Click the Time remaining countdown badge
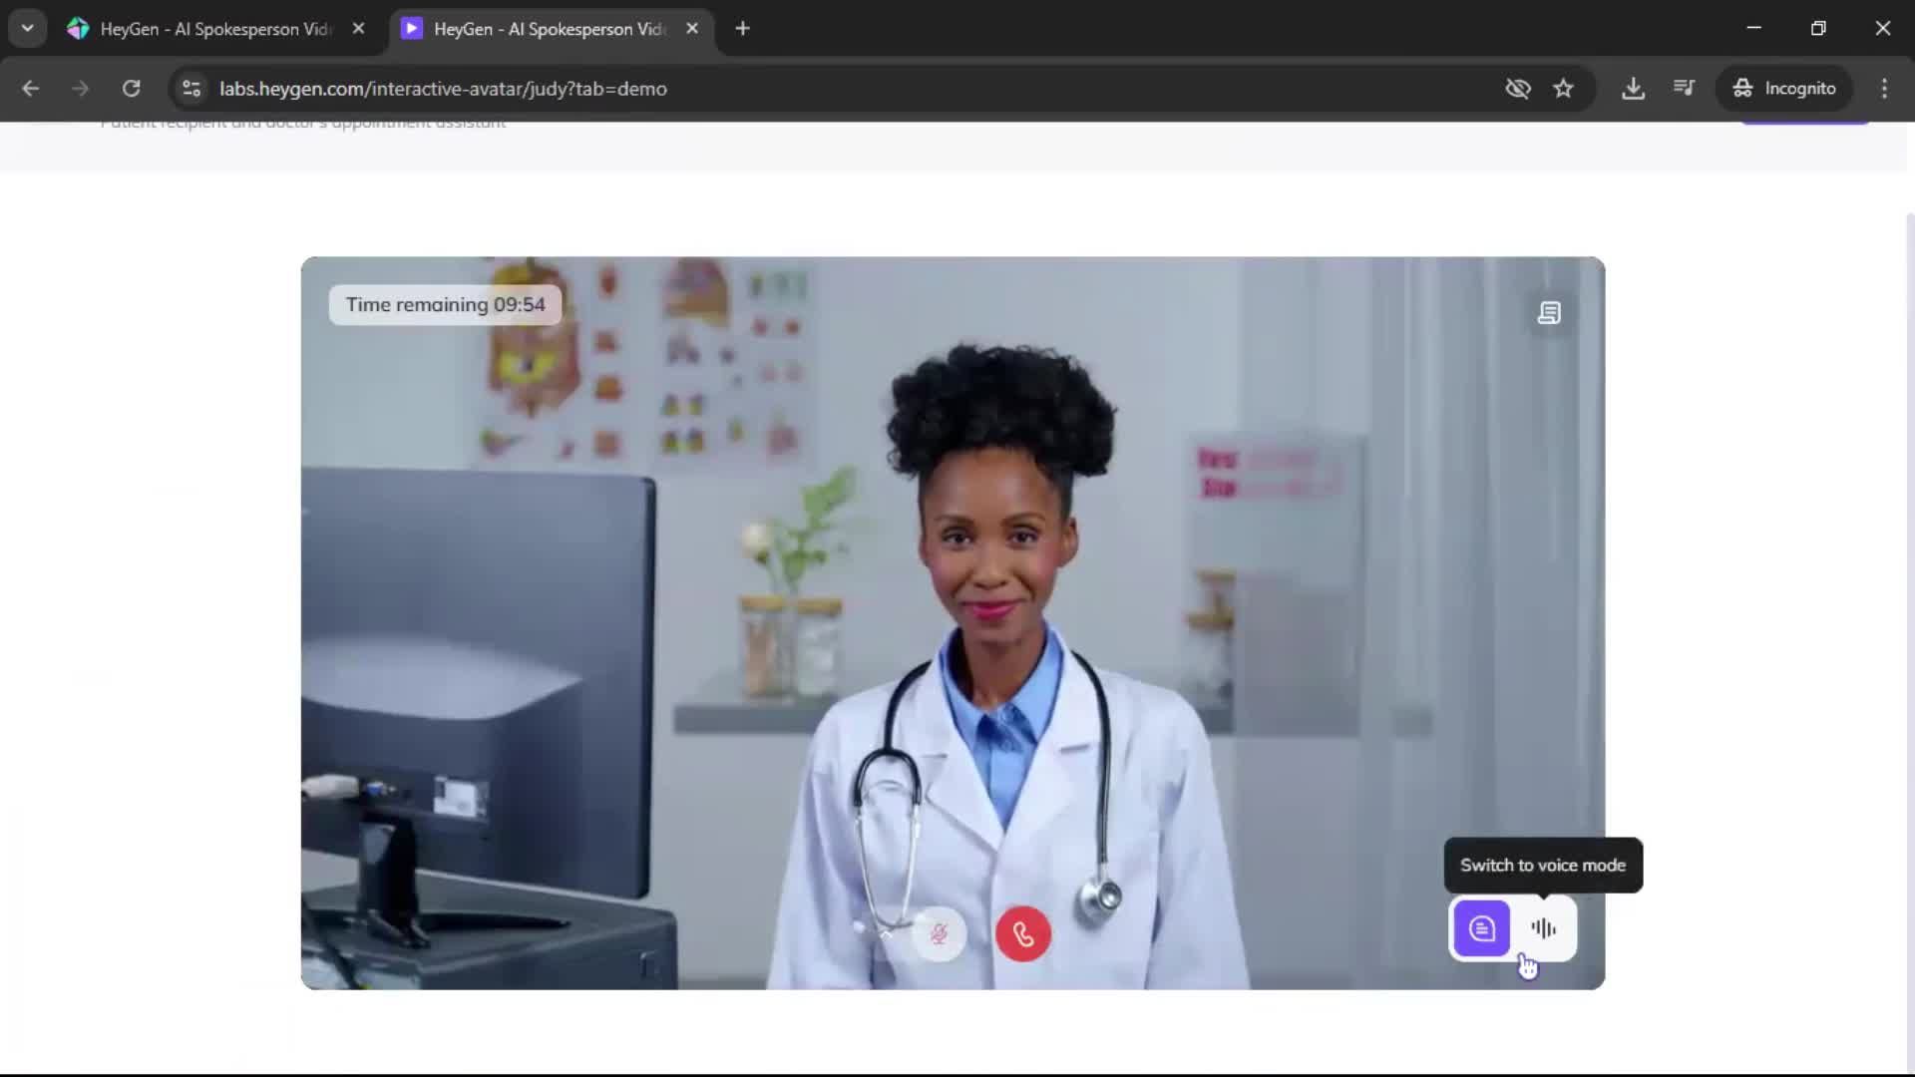 (x=445, y=305)
